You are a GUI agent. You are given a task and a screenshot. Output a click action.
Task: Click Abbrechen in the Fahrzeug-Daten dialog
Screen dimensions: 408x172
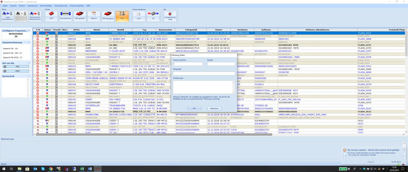(214, 108)
